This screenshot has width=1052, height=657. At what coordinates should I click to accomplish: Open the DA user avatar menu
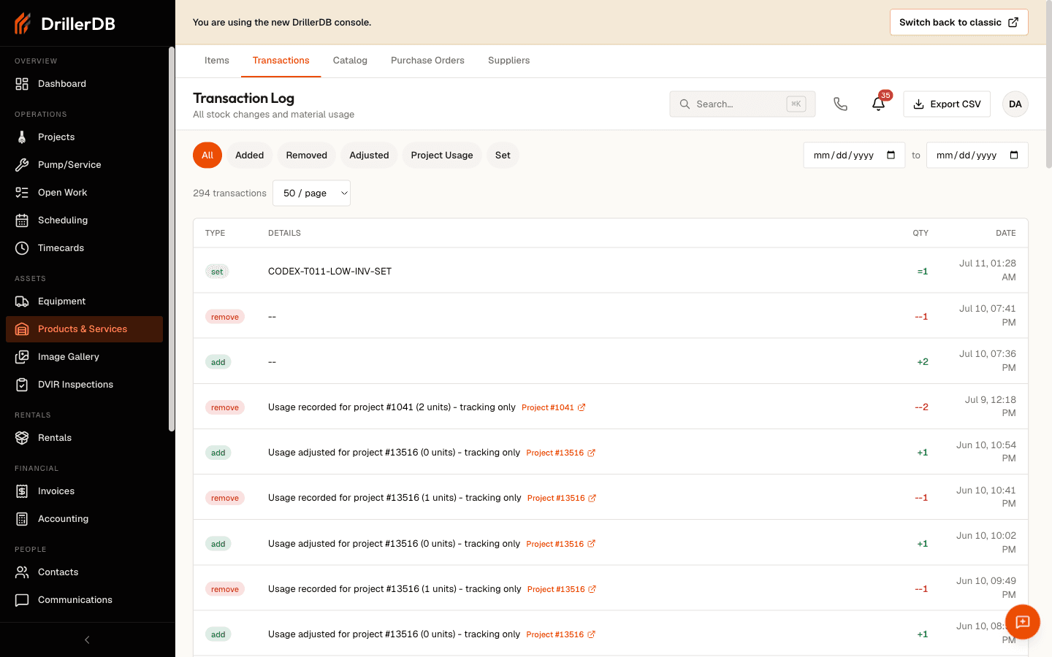click(x=1015, y=104)
